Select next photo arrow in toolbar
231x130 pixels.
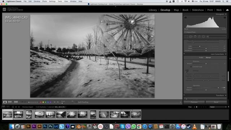58,102
